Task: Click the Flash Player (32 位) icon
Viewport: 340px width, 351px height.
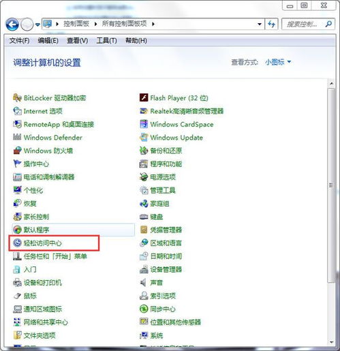Action: point(144,97)
